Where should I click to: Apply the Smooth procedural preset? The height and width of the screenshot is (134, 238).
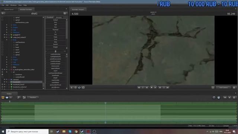click(55, 44)
